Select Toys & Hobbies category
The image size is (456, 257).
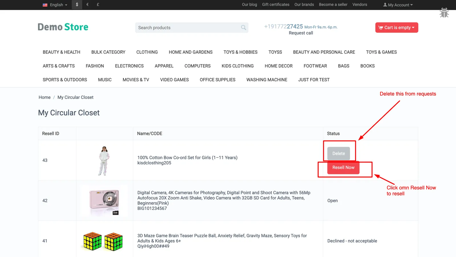click(241, 52)
